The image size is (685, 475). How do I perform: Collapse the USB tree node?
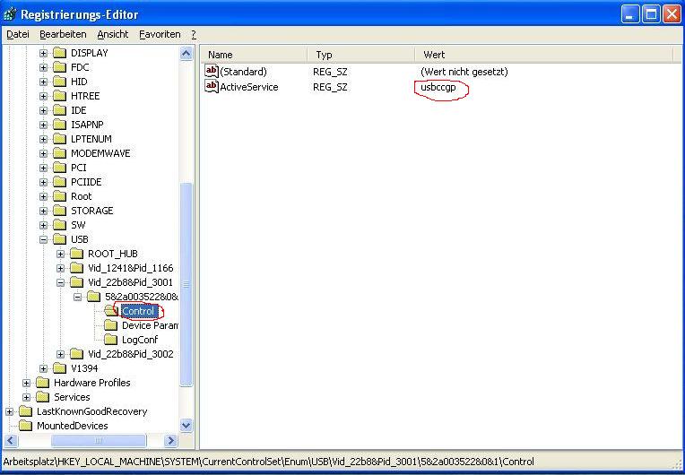tap(43, 239)
